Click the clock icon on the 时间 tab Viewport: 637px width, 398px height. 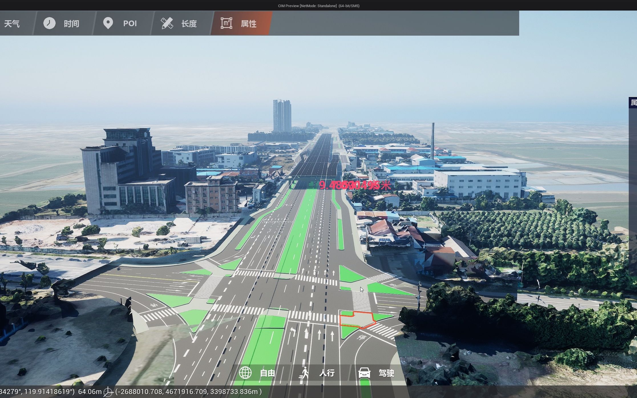point(50,23)
